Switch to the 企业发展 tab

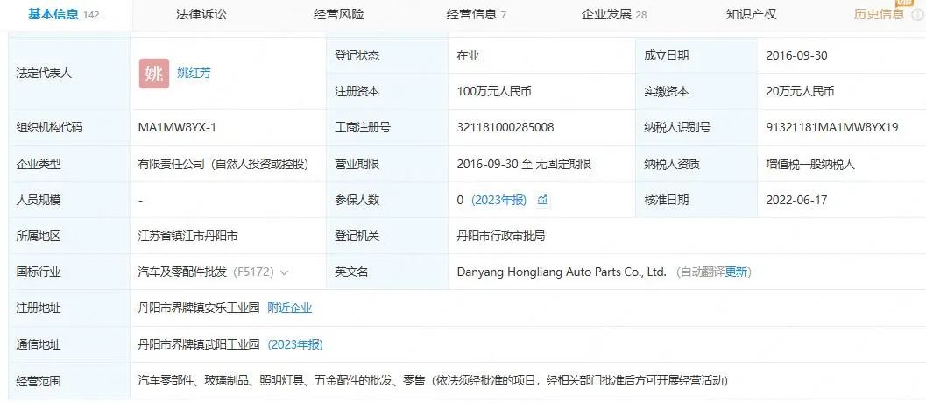(x=614, y=14)
